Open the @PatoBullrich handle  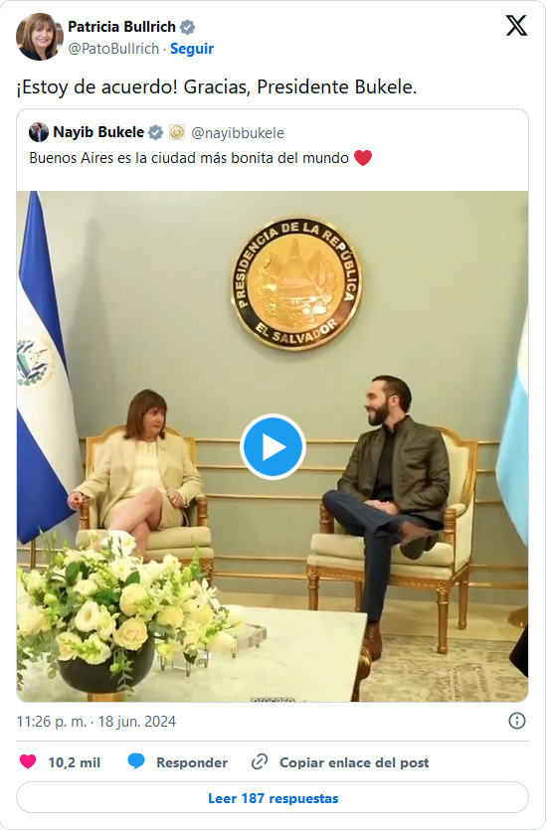(x=113, y=49)
